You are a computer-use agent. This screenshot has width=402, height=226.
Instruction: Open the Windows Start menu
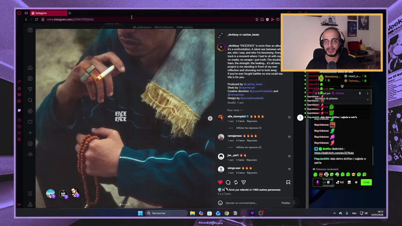140,213
